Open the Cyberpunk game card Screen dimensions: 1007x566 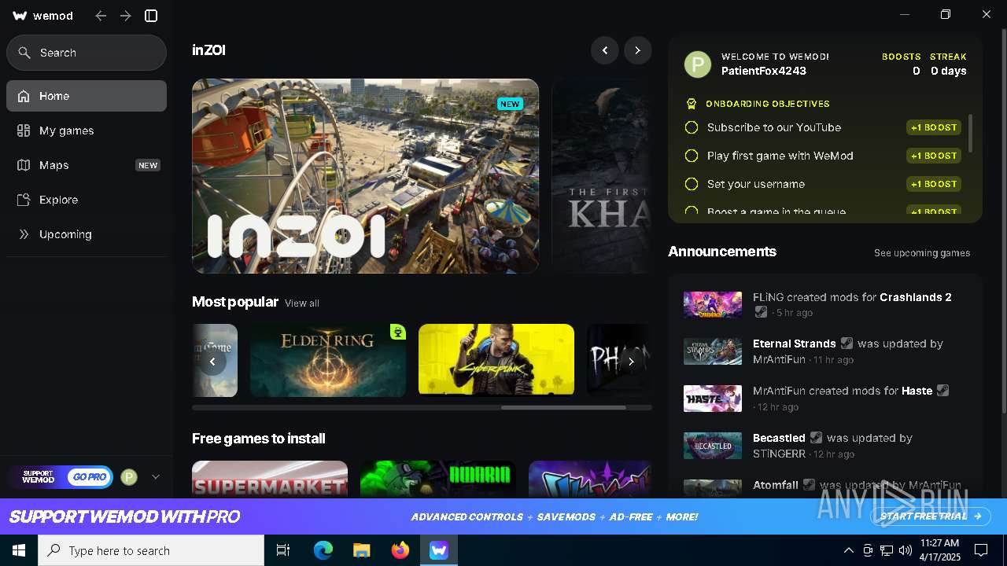(496, 360)
